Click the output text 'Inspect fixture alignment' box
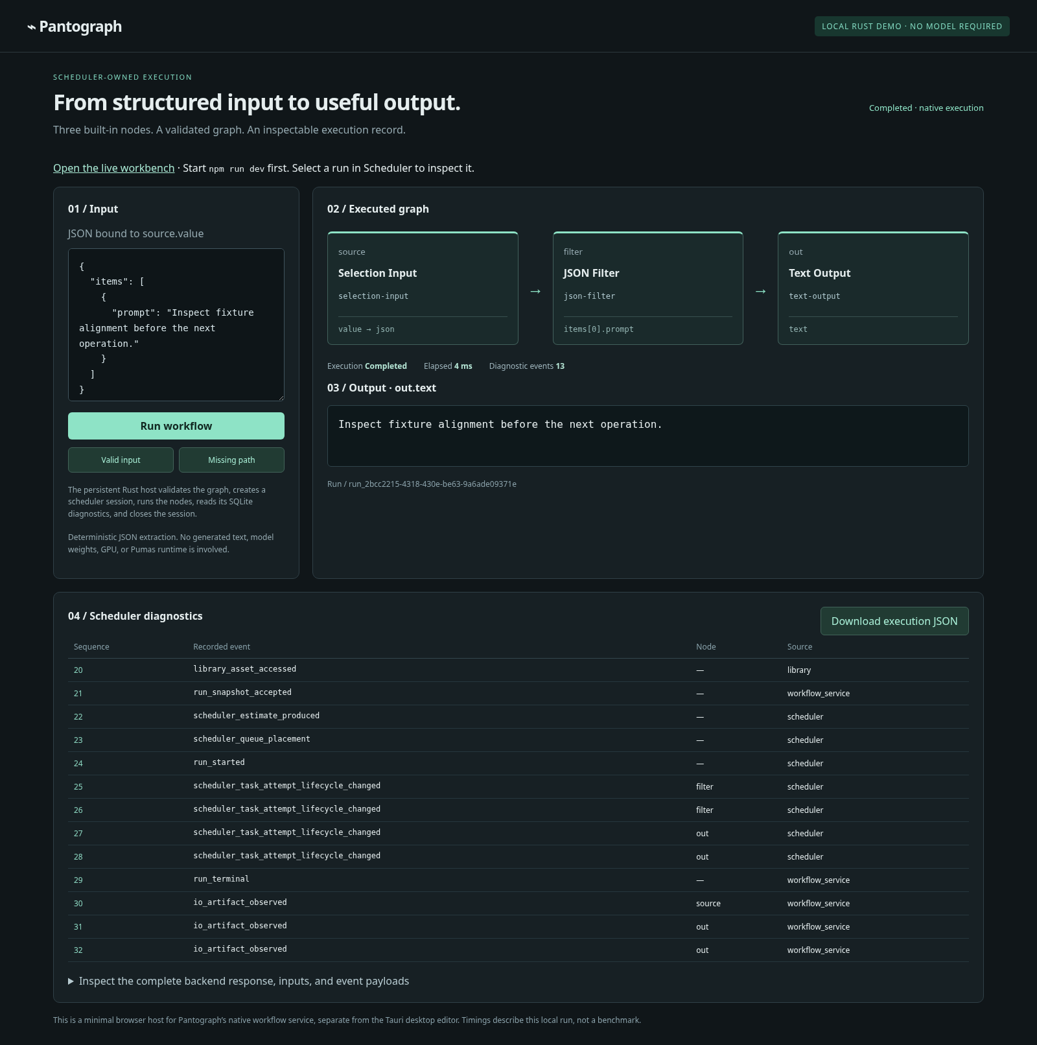1037x1045 pixels. [648, 436]
